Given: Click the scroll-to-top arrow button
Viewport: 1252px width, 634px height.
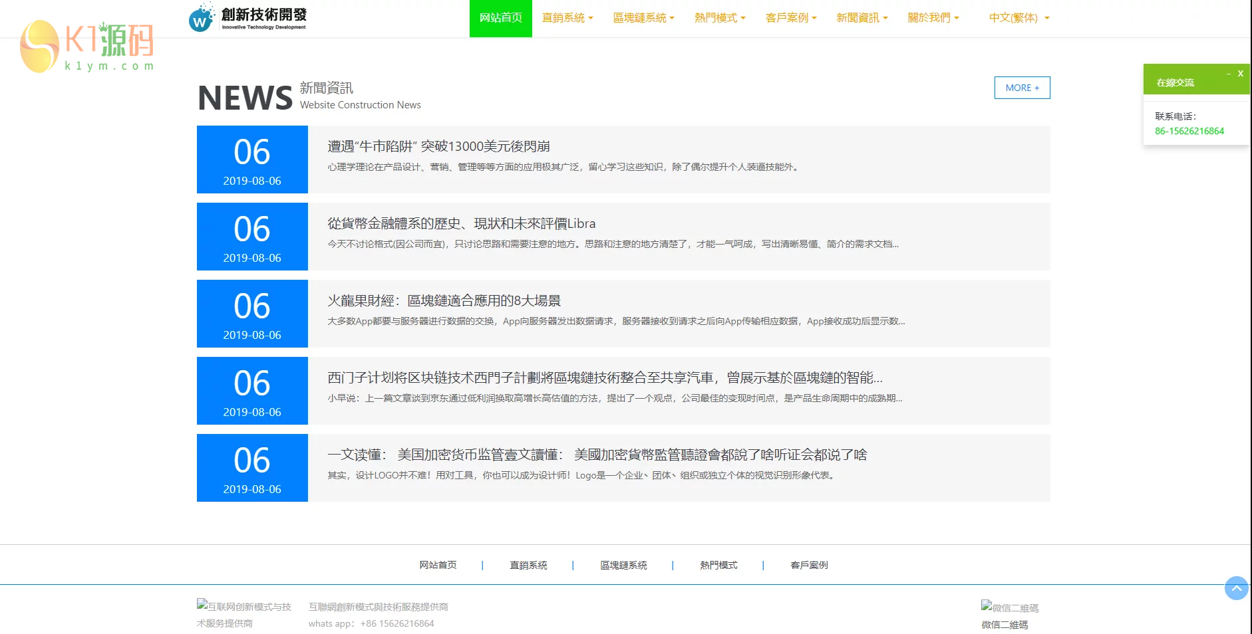Looking at the screenshot, I should tap(1237, 588).
